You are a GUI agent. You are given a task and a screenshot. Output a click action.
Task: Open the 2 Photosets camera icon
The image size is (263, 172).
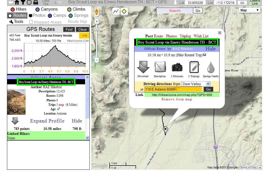pos(177,68)
